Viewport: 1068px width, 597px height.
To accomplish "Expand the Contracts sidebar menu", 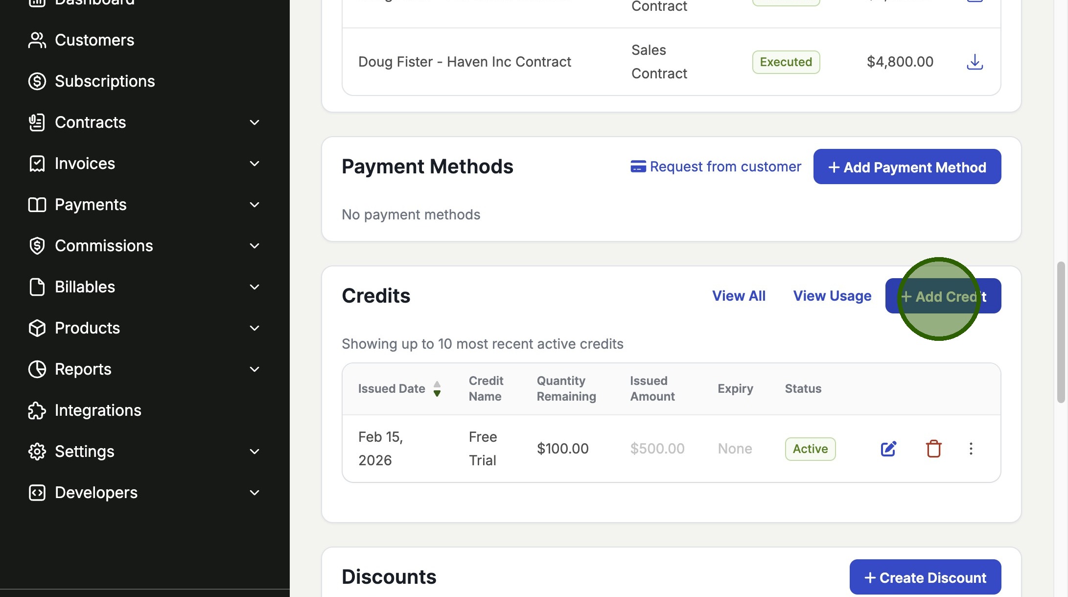I will pos(254,122).
